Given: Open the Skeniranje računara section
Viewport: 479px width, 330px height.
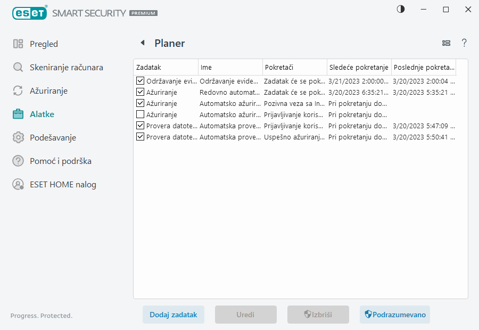Looking at the screenshot, I should 18,67.
